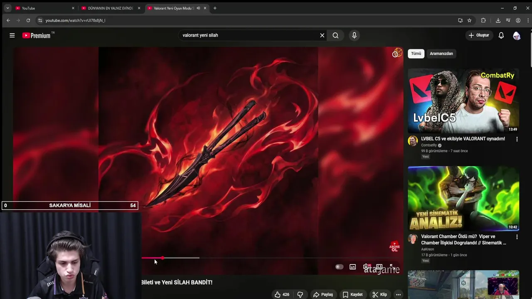
Task: Share the video via Paylaş
Action: [323, 294]
